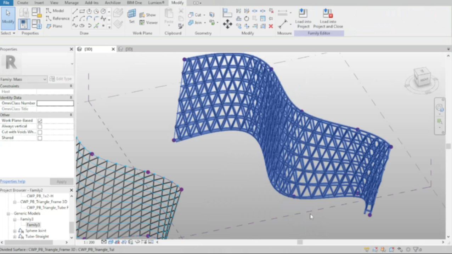The width and height of the screenshot is (452, 254).
Task: Check the Shared checkbox
Action: [40, 138]
